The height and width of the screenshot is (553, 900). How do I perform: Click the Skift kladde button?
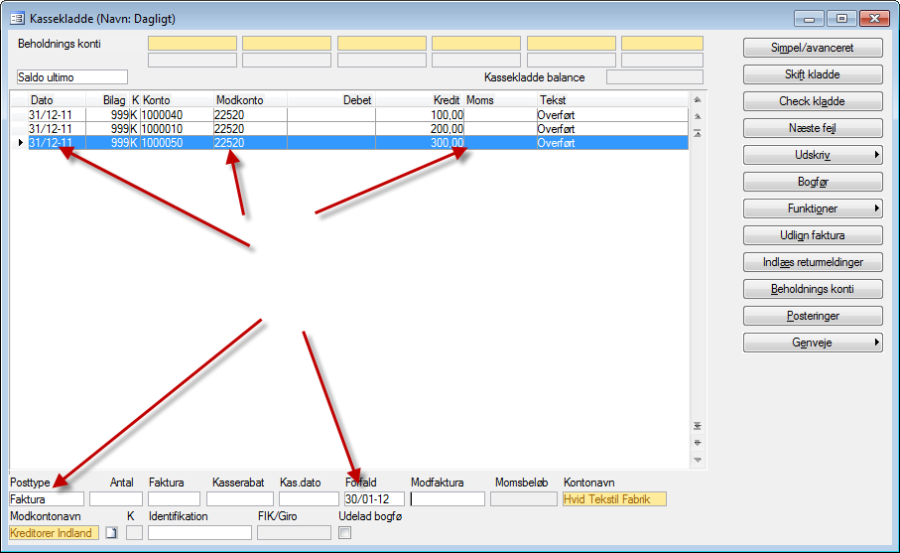(x=813, y=74)
